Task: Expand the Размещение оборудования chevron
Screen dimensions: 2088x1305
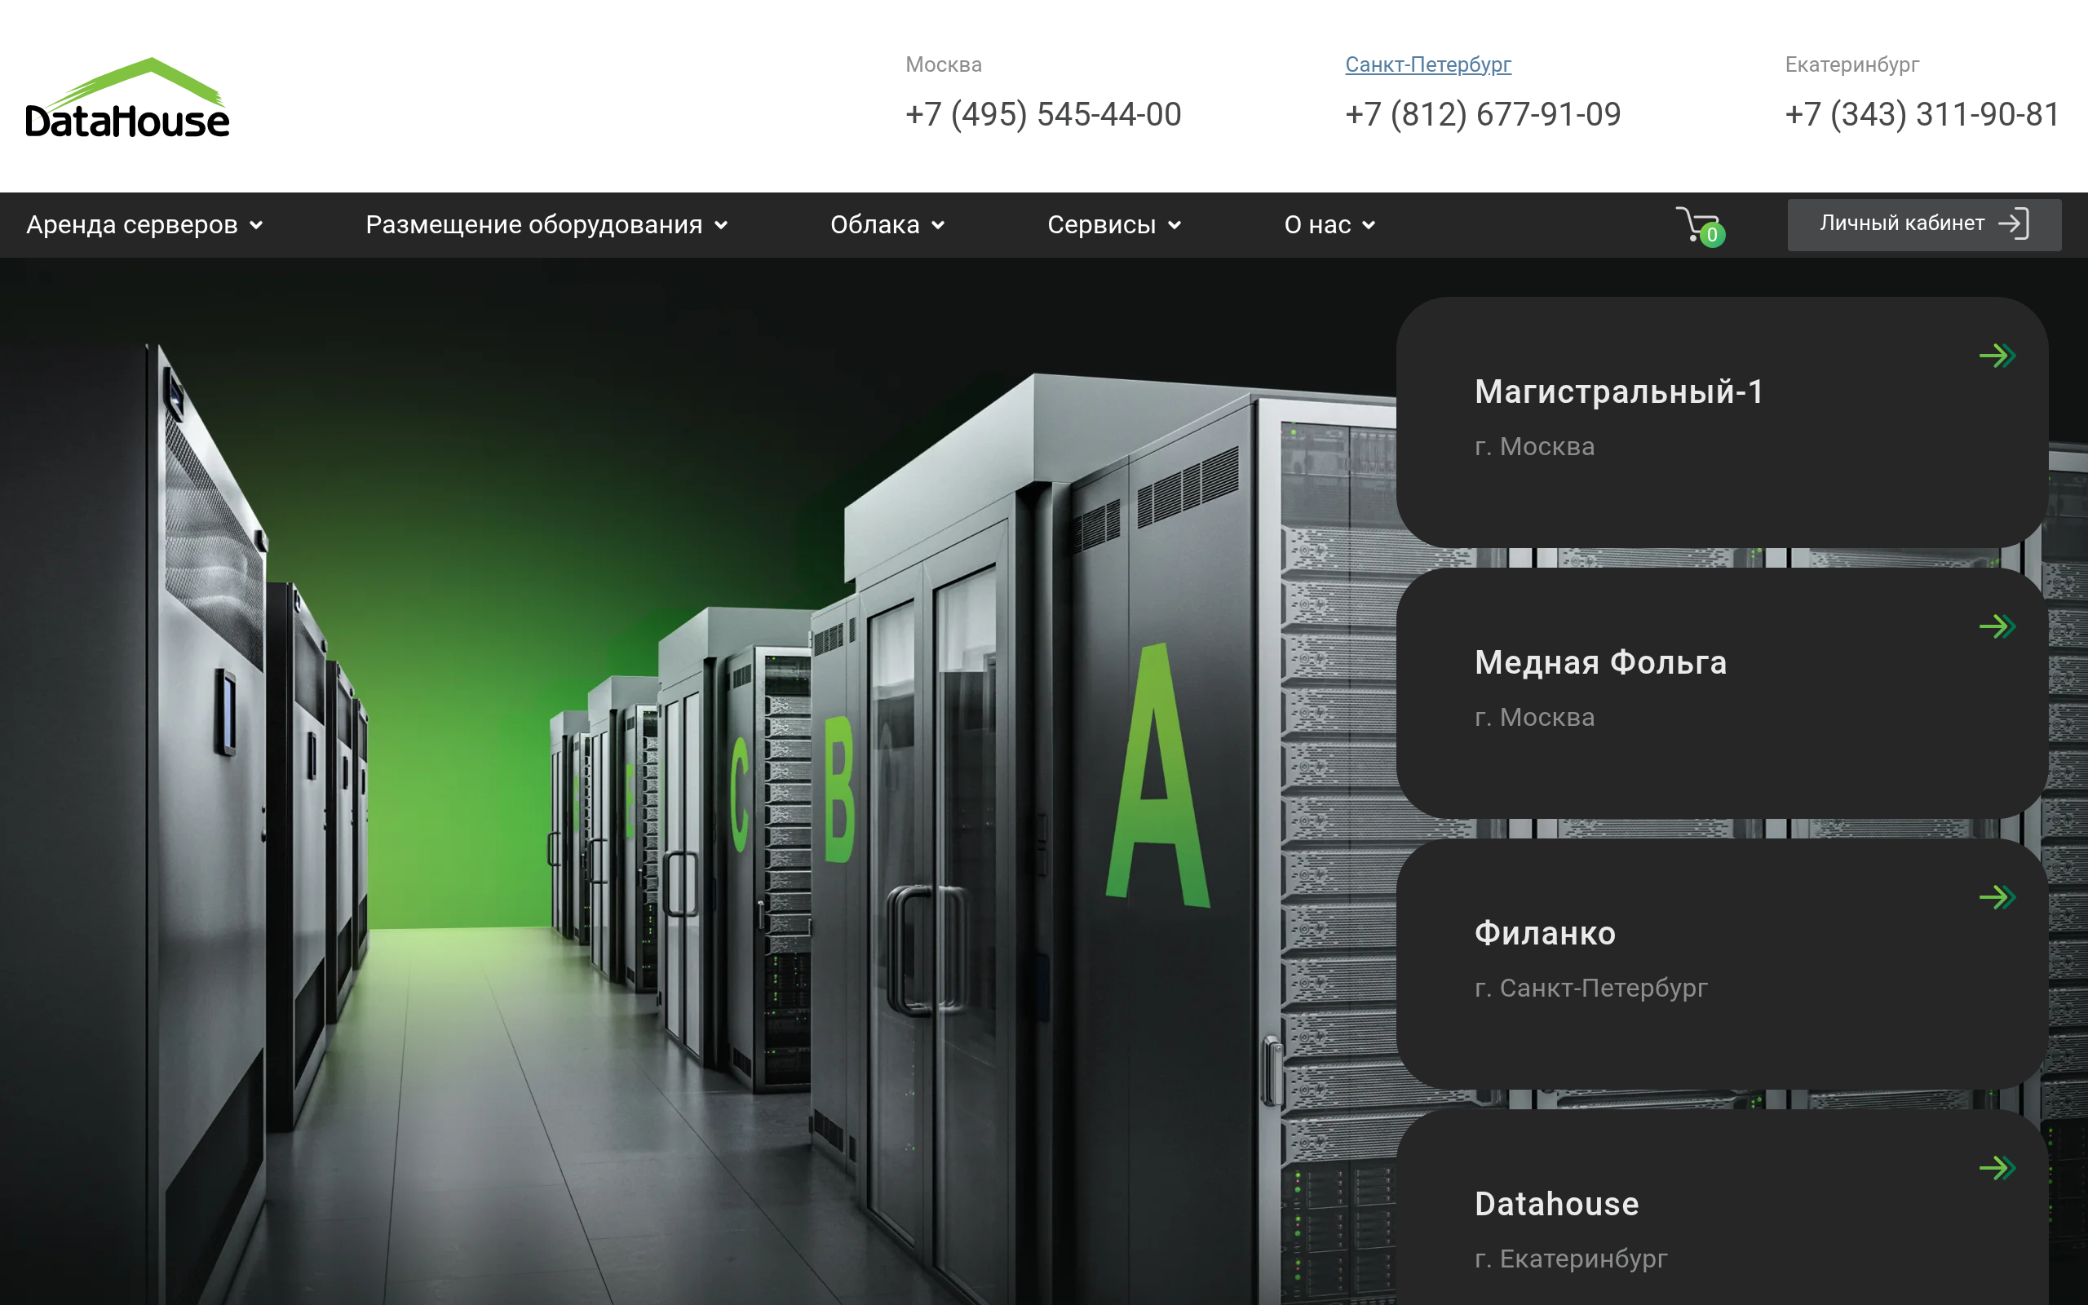Action: point(721,225)
